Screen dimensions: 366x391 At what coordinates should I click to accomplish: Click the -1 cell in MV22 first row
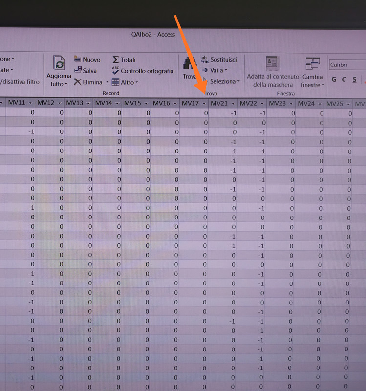point(252,113)
